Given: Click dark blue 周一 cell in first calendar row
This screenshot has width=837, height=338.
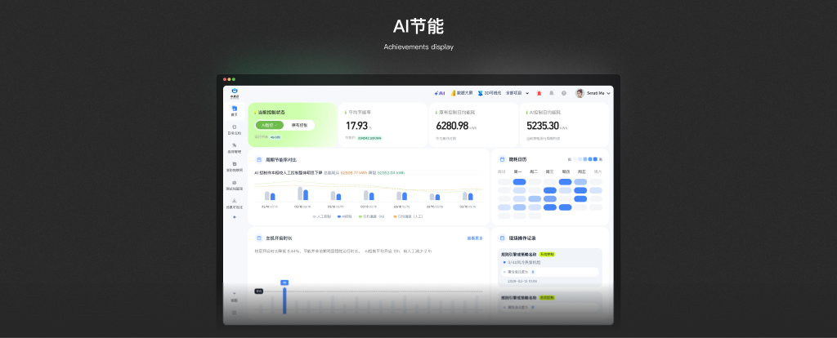Looking at the screenshot, I should coord(519,182).
